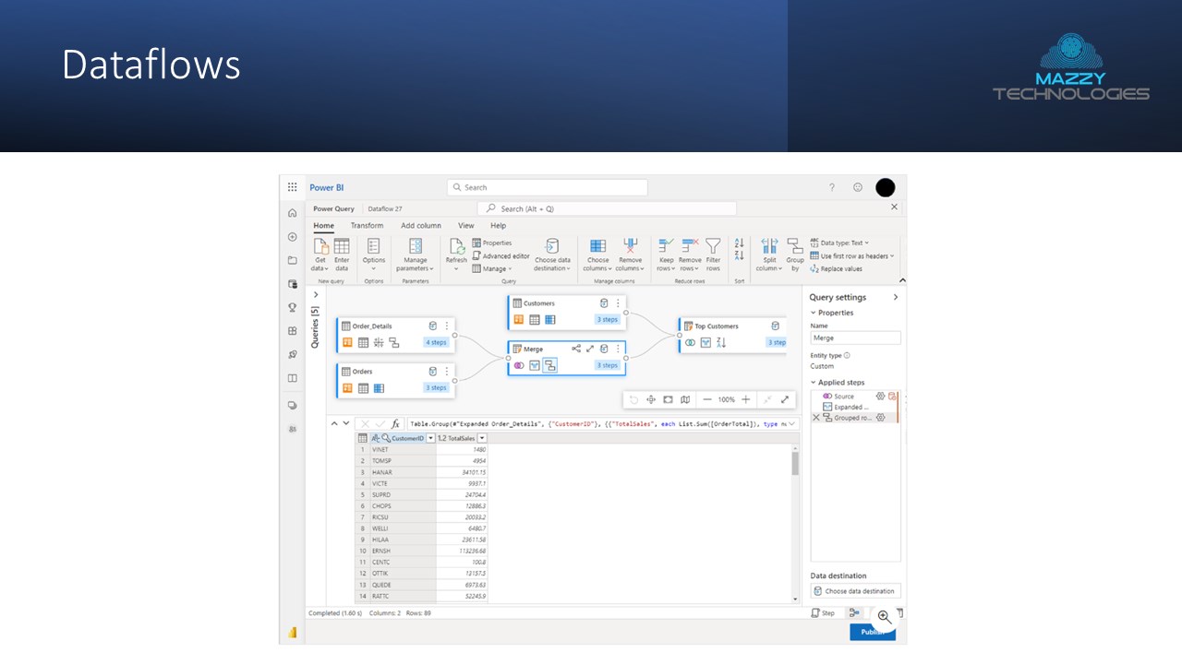Viewport: 1182px width, 664px height.
Task: Click Choose data destination in Query settings
Action: coord(855,591)
